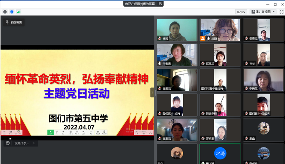Click the name label 图们市五中崔红梅
Viewport: 285px width, 164px height.
[x=212, y=89]
